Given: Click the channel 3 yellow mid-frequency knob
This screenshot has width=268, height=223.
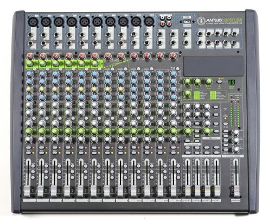Looking at the screenshot, I should coord(56,90).
